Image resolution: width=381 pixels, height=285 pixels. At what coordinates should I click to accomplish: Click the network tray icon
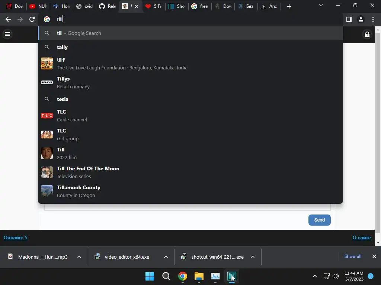(x=326, y=276)
